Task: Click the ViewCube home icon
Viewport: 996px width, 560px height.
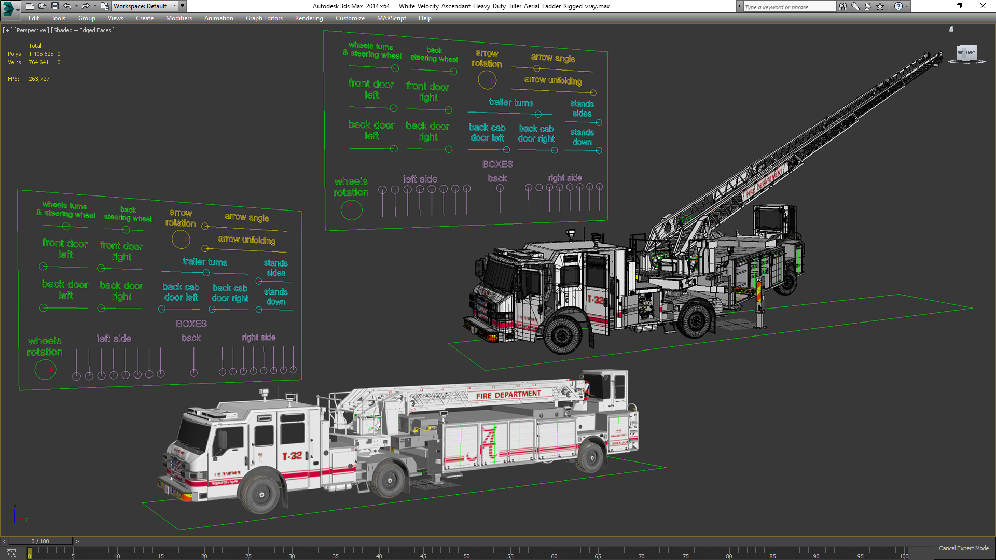Action: (x=951, y=30)
